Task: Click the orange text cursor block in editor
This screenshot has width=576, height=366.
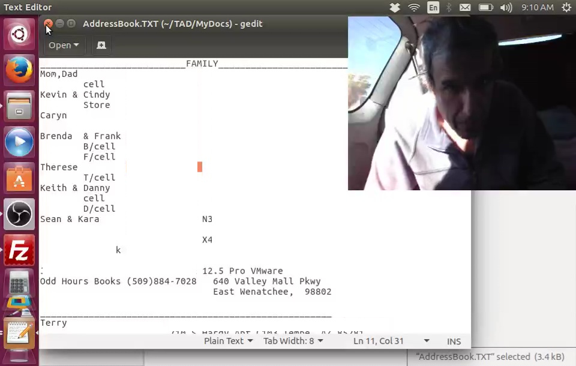Action: 199,167
